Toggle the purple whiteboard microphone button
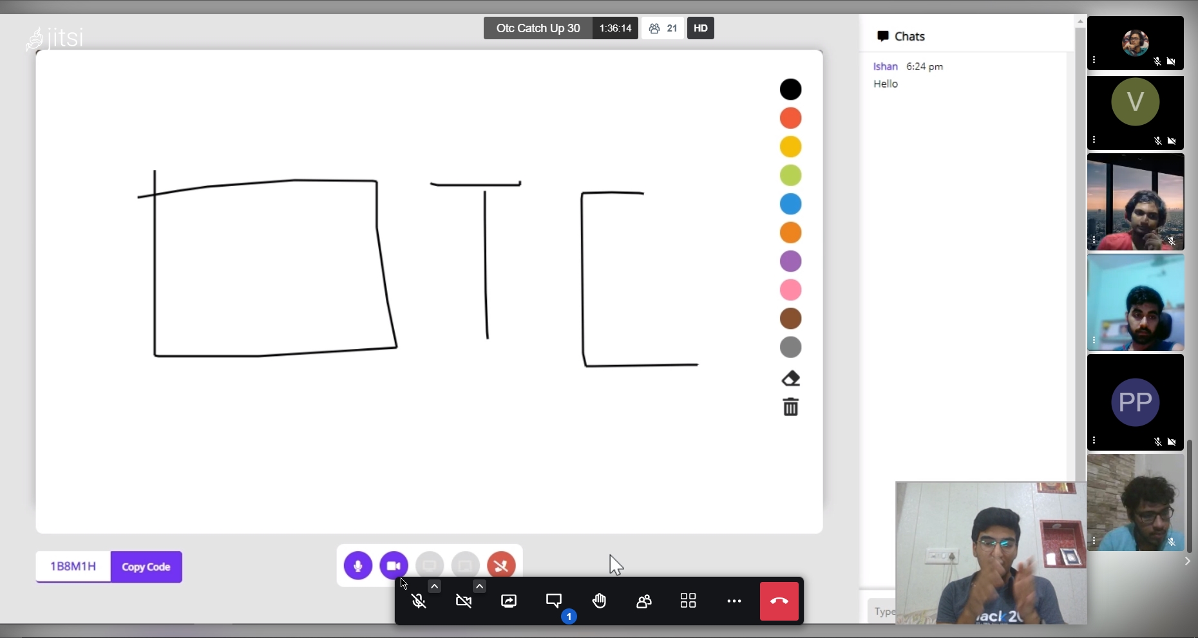The image size is (1198, 638). pos(358,566)
